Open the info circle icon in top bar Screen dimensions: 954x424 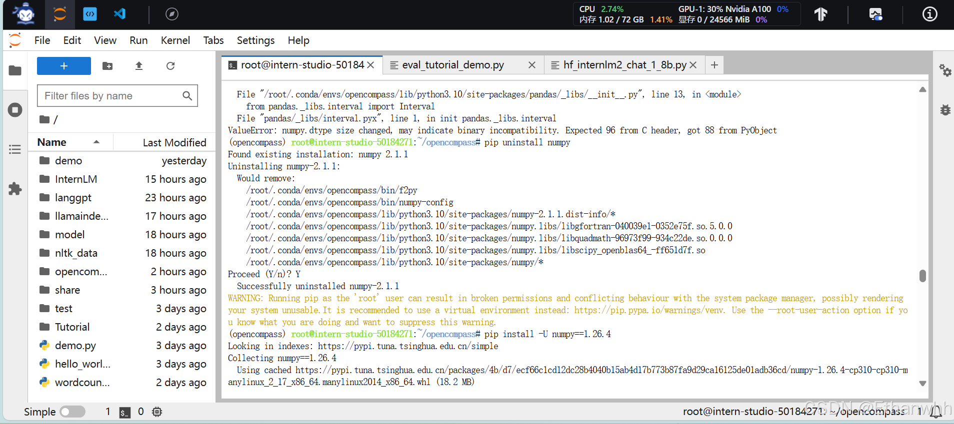click(929, 14)
